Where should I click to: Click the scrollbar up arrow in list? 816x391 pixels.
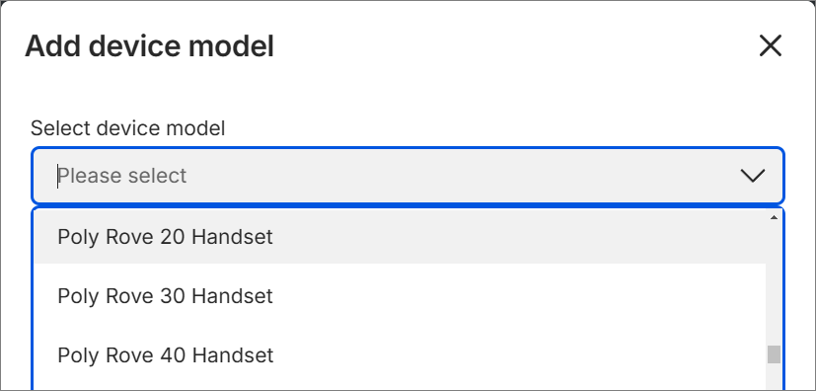(x=774, y=217)
